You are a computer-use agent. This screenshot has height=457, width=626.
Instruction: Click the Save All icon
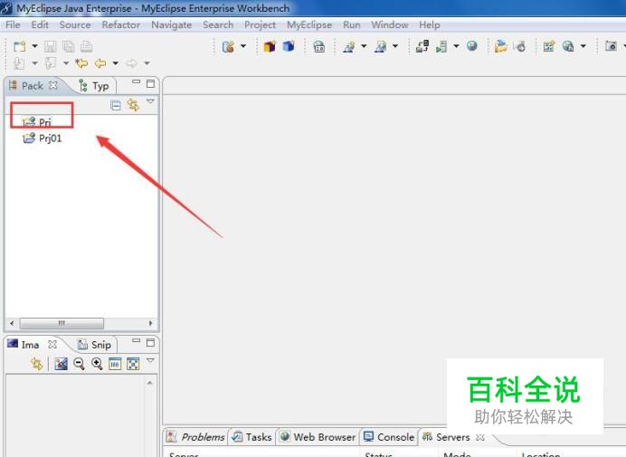pyautogui.click(x=69, y=46)
